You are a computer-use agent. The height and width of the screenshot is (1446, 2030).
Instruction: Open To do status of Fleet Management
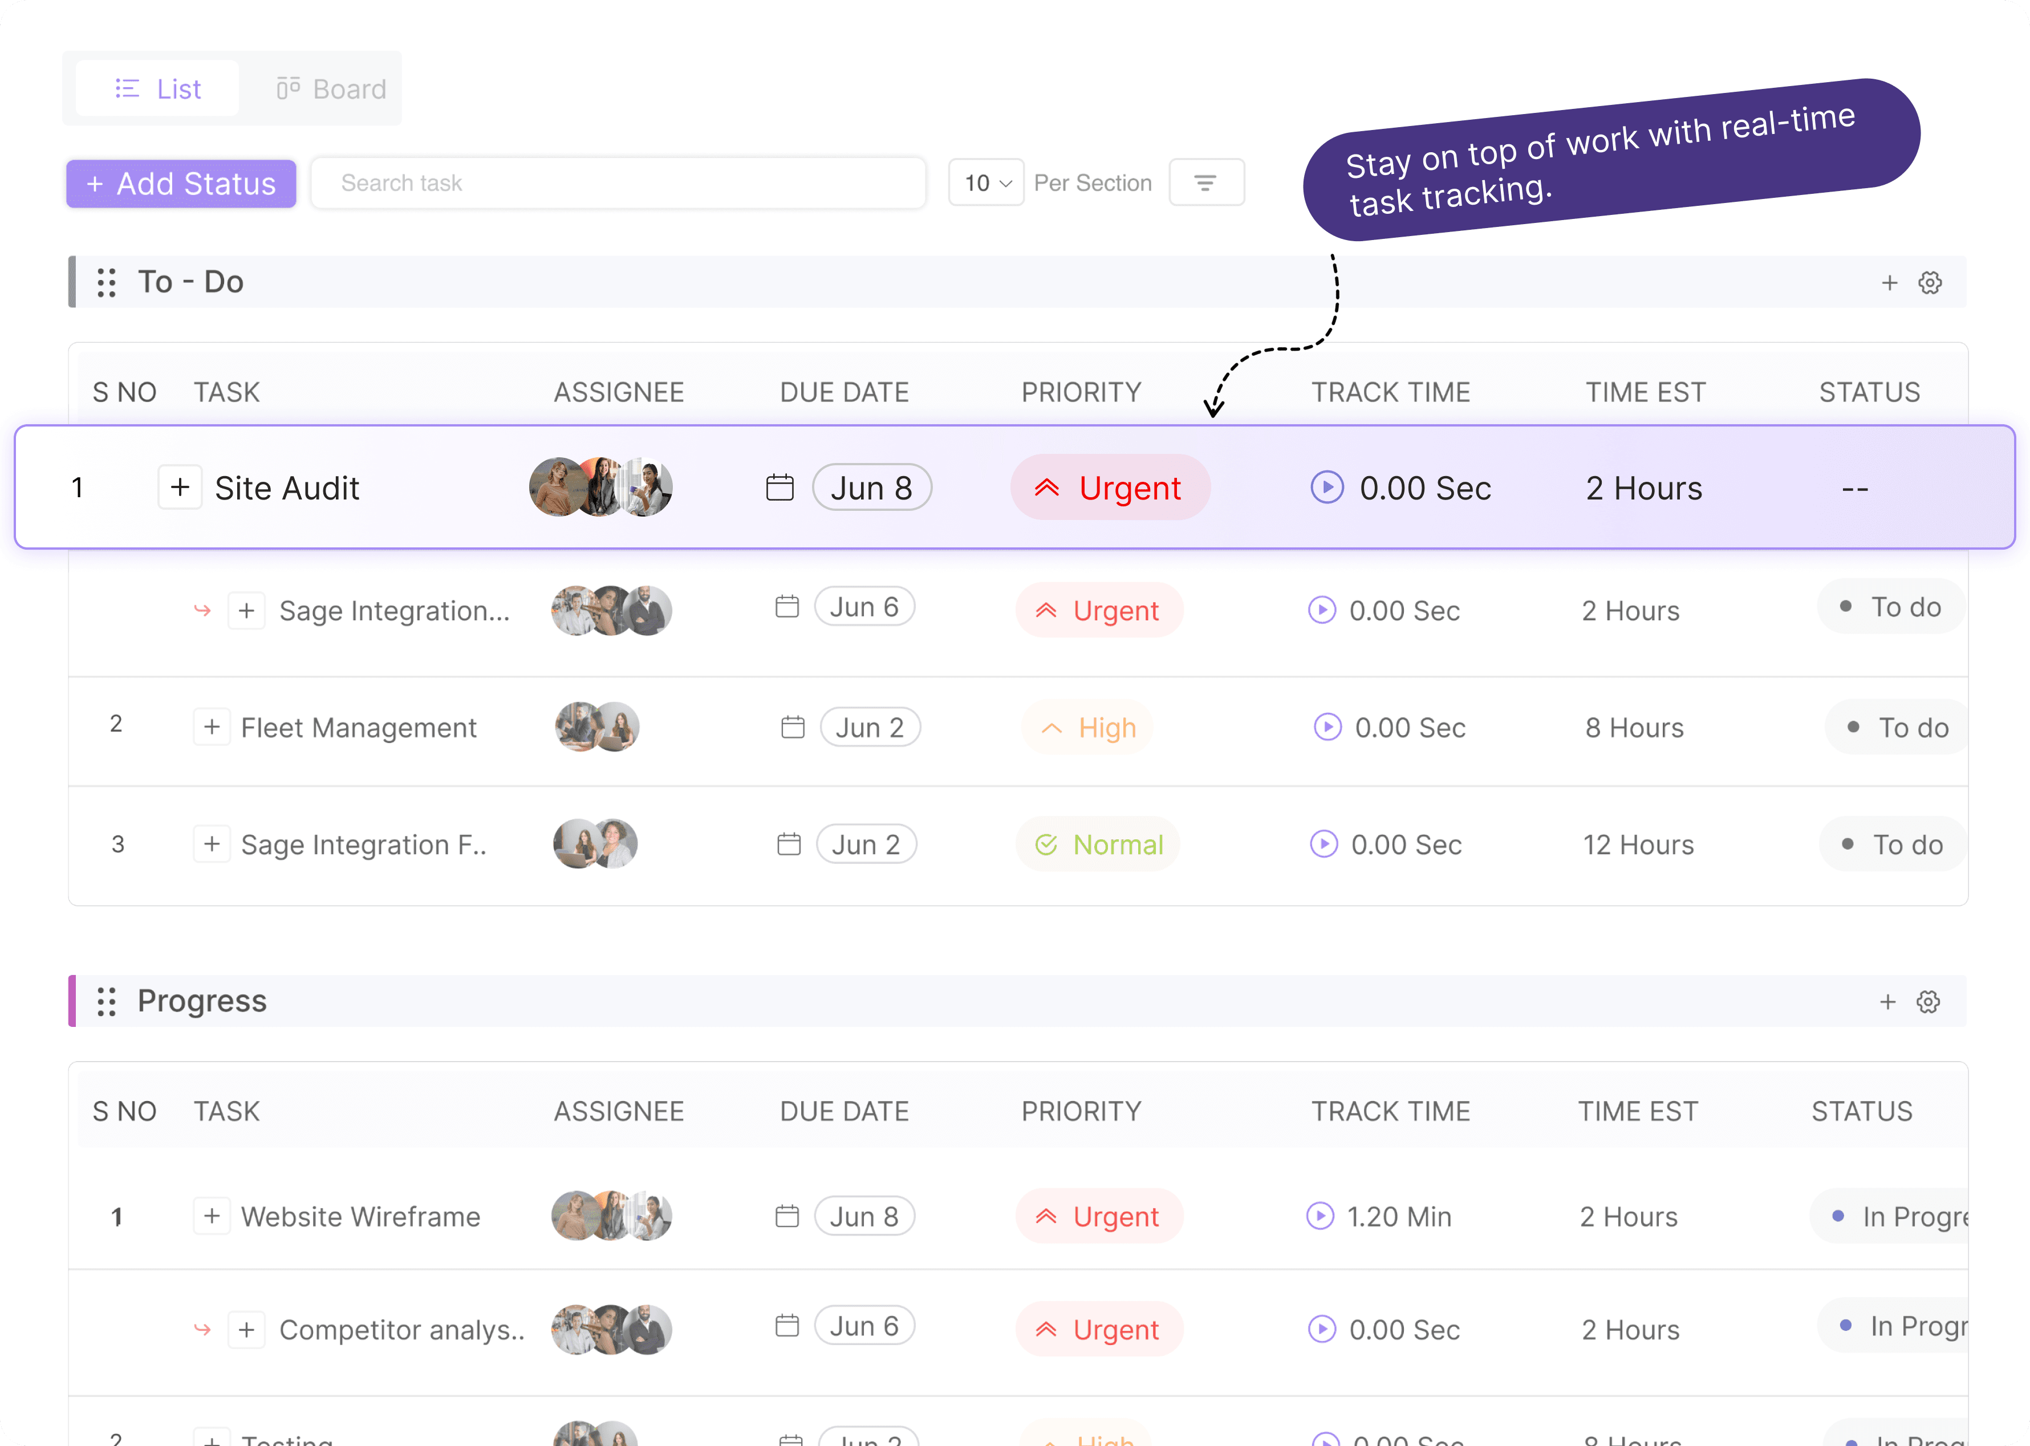click(1897, 728)
